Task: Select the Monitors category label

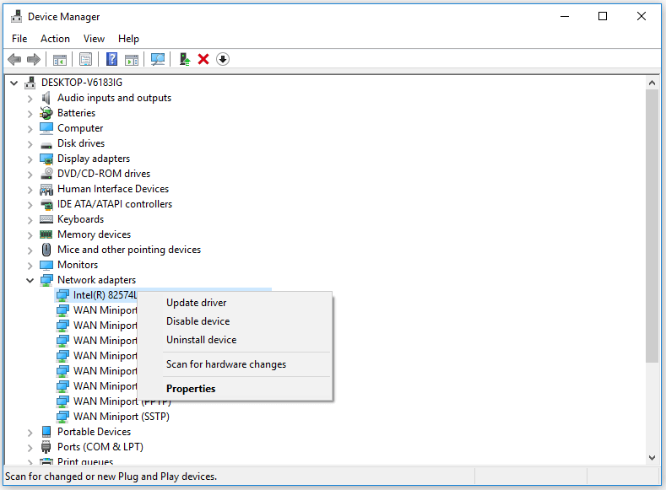Action: (78, 265)
